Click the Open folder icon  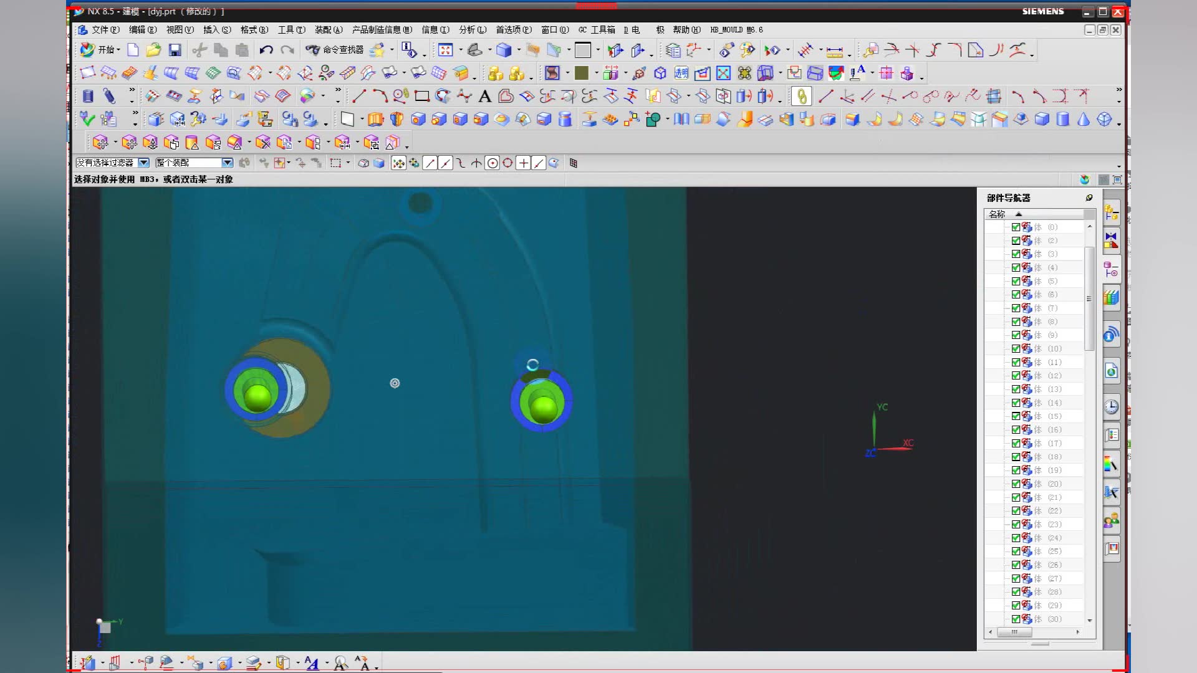[x=153, y=50]
